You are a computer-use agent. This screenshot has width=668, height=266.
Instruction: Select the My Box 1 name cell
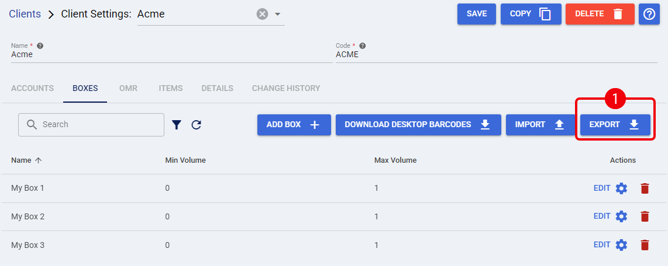pyautogui.click(x=27, y=188)
